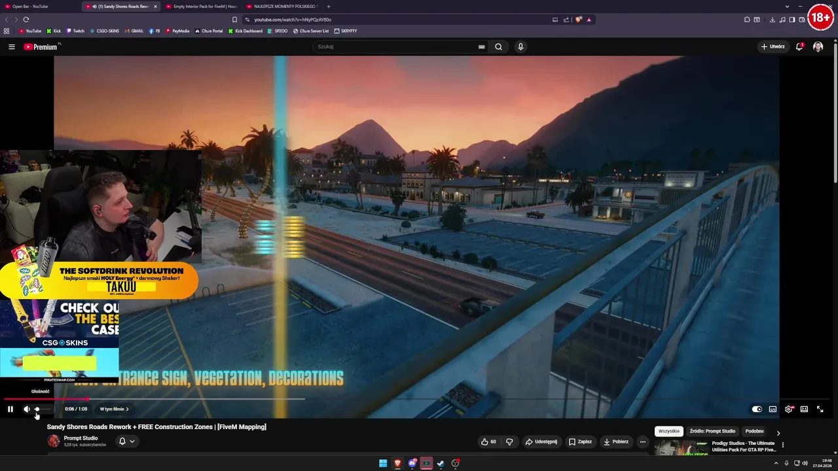Click the red video progress bar
Viewport: 838px width, 471px height.
tap(46, 398)
